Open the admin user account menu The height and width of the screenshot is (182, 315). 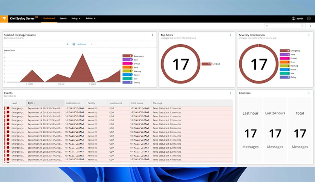click(x=298, y=18)
